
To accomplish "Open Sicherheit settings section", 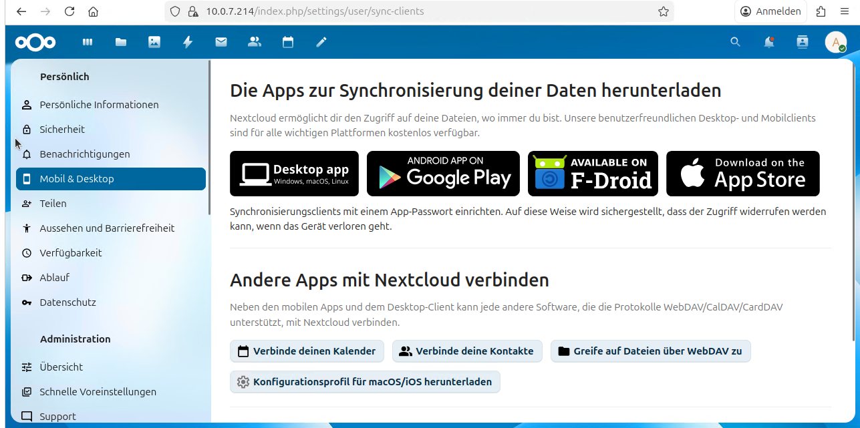I will 111,130.
